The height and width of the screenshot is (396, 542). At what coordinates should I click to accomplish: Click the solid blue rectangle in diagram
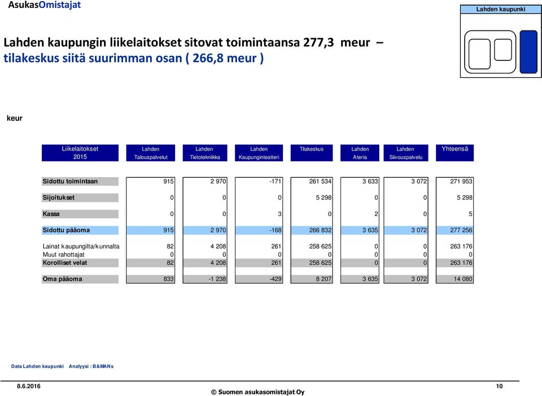tap(528, 52)
